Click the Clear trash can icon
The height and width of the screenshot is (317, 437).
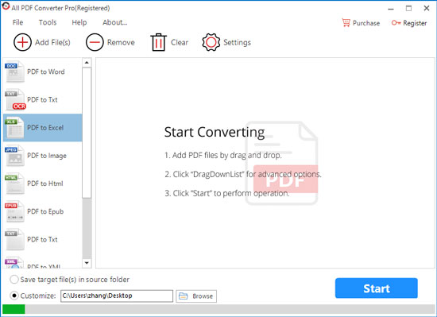159,42
